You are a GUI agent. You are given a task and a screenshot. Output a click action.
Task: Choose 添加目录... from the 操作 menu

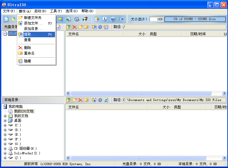point(36,29)
